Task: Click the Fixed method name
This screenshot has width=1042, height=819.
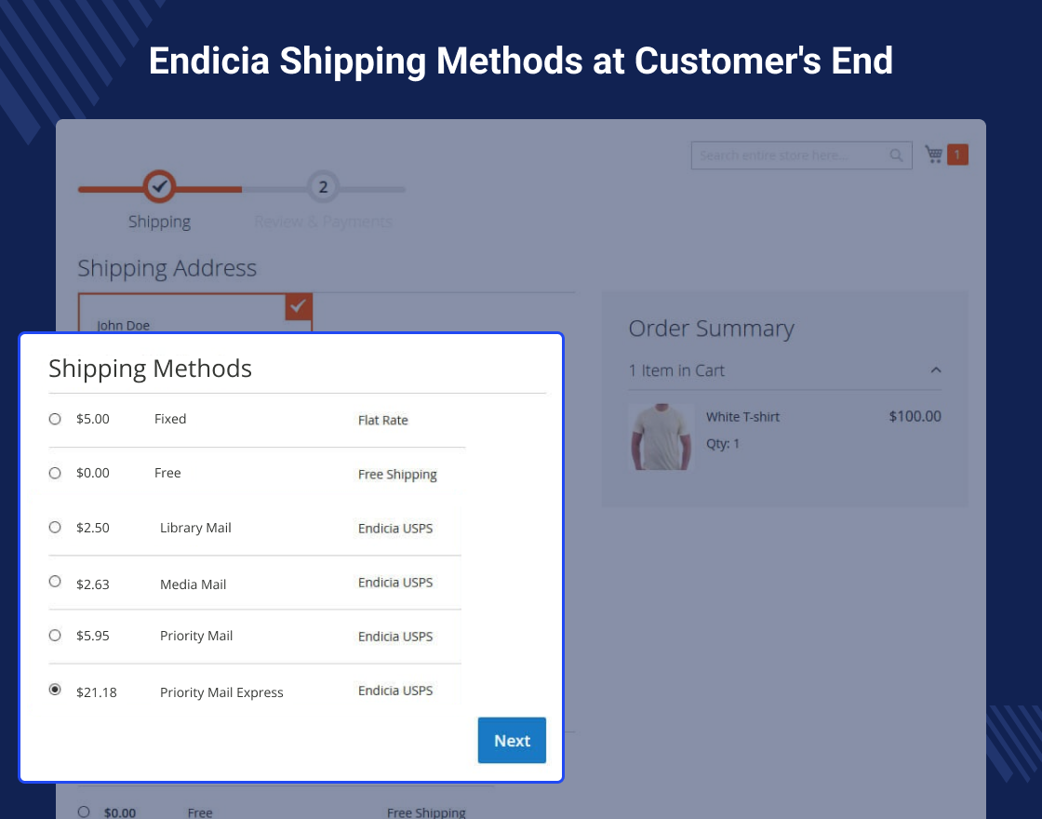Action: (x=170, y=419)
